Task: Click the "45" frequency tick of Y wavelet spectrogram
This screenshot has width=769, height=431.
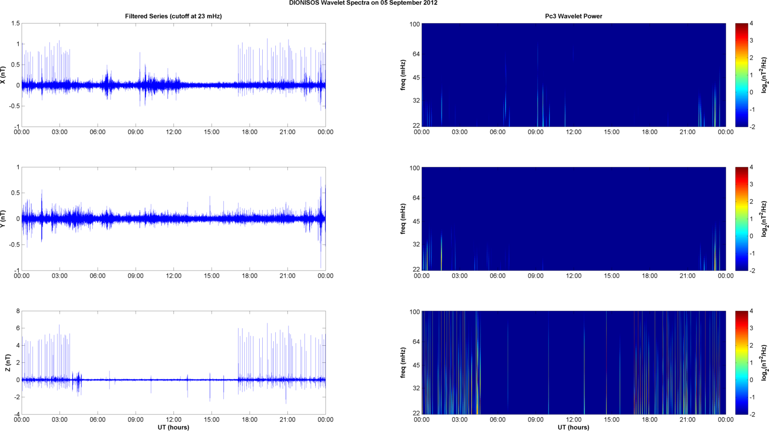Action: (416, 222)
